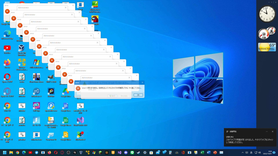Open the Opera GX ブラウザ desktop shortcut
278x156 pixels.
pos(7,93)
